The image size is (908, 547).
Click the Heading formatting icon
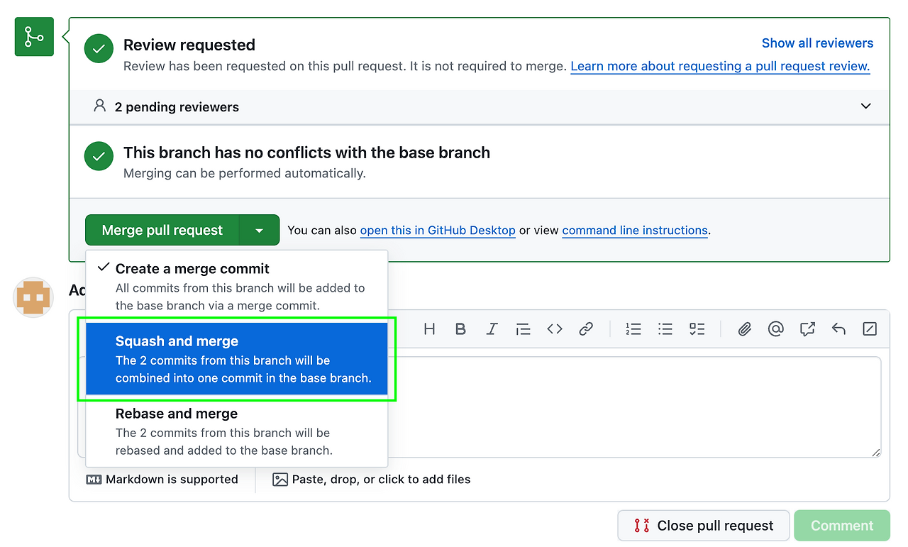coord(429,329)
